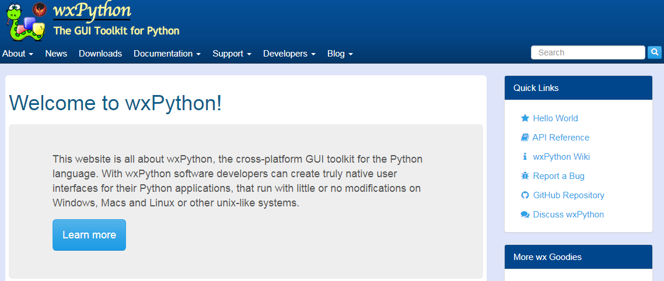The width and height of the screenshot is (664, 281).
Task: Open the Hello World link
Action: pyautogui.click(x=555, y=118)
